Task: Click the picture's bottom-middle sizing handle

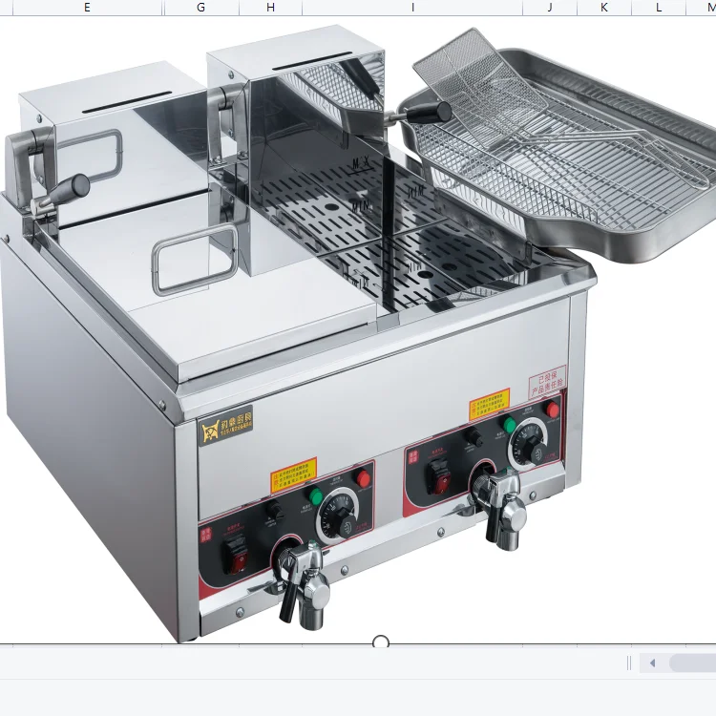Action: tap(381, 642)
